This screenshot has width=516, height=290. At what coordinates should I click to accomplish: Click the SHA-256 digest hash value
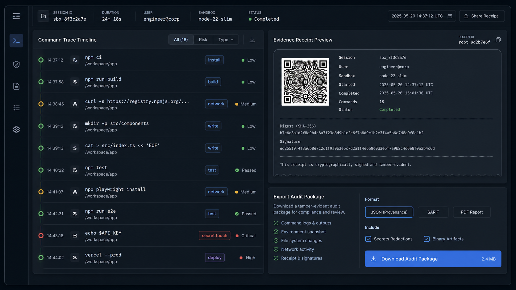pos(352,133)
